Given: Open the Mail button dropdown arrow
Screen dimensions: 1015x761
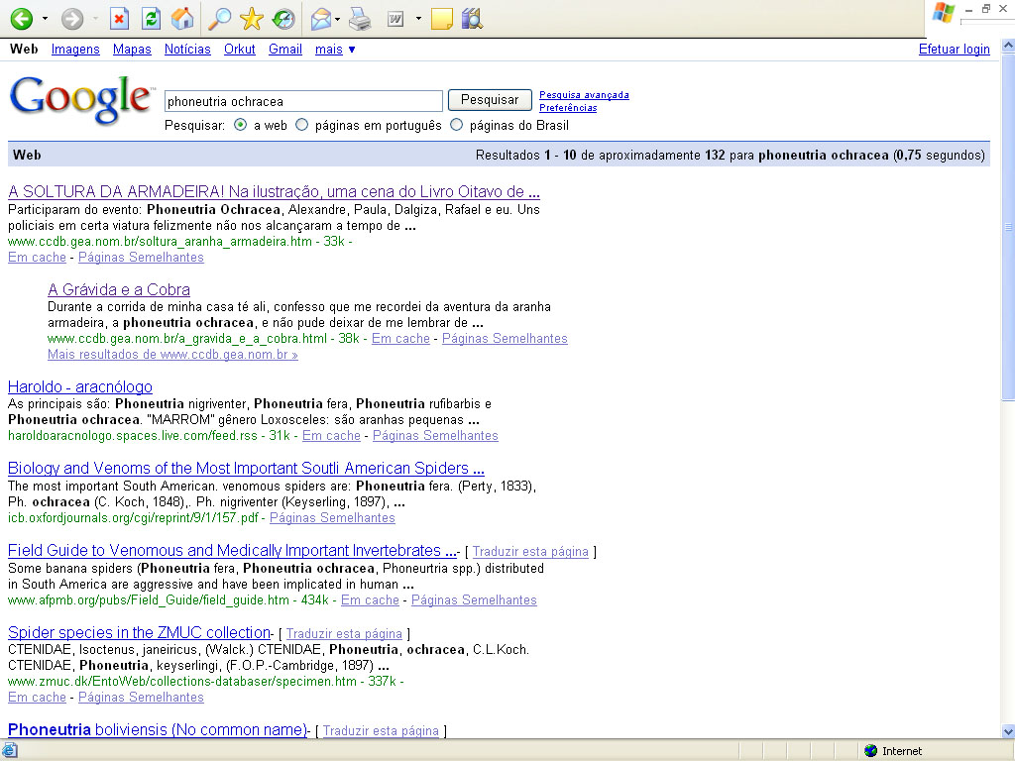Looking at the screenshot, I should tap(338, 19).
